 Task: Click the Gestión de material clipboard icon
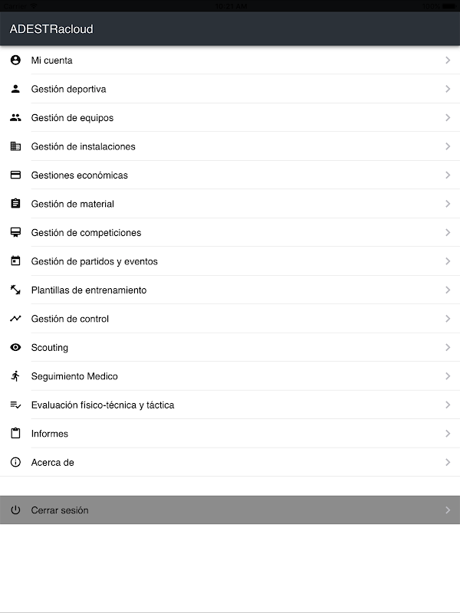15,204
